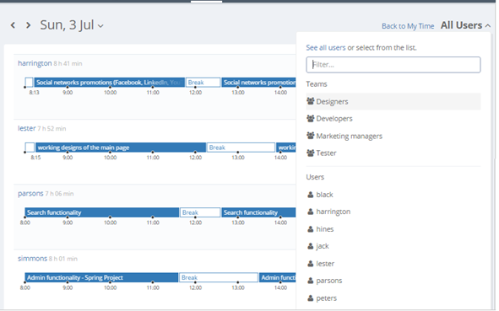Click the person icon beside hines
Image resolution: width=499 pixels, height=311 pixels.
pos(310,229)
